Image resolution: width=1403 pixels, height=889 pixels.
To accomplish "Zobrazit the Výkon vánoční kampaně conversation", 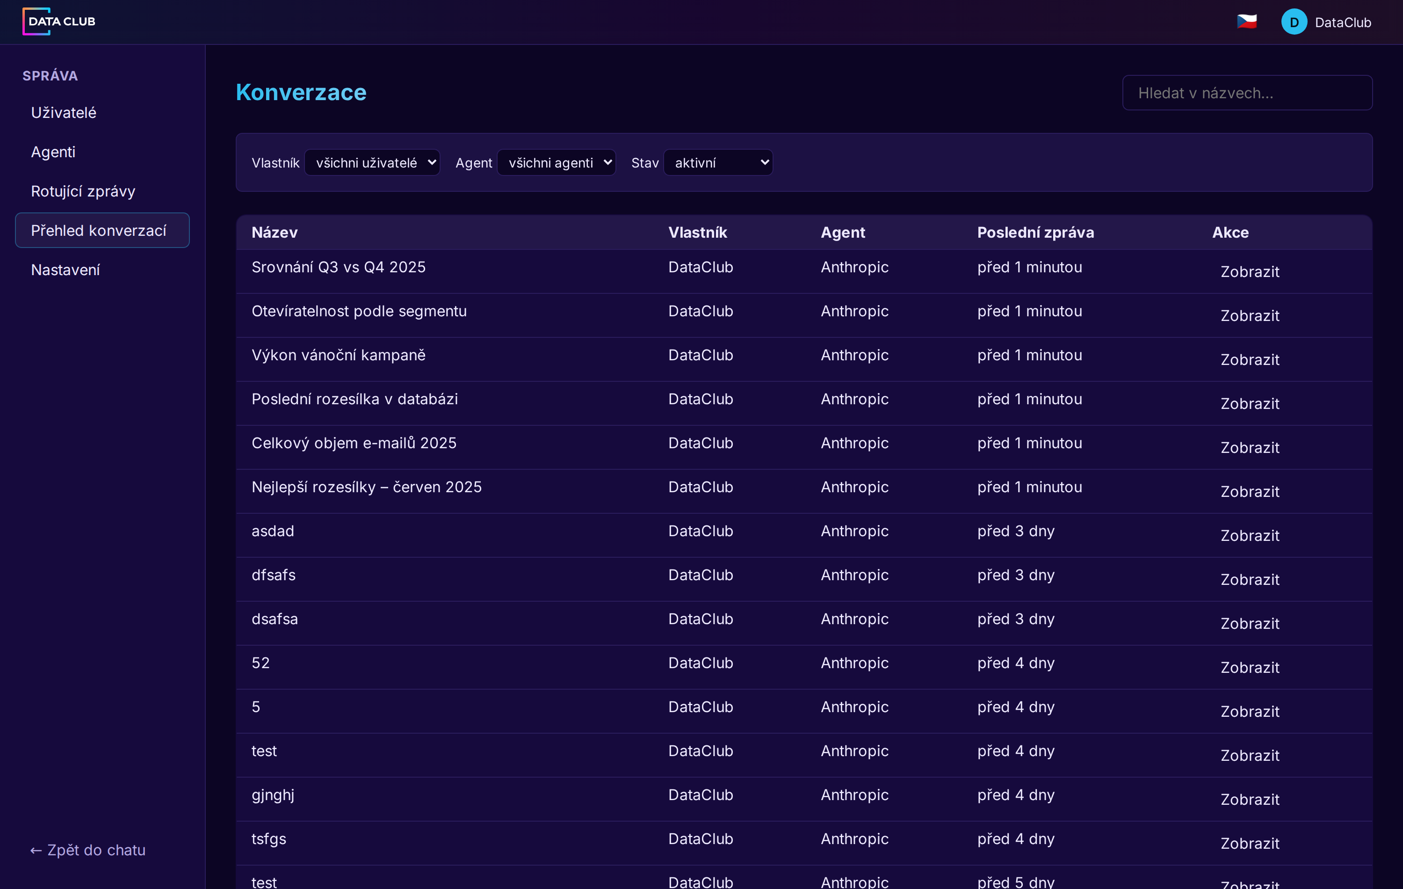I will point(1250,360).
